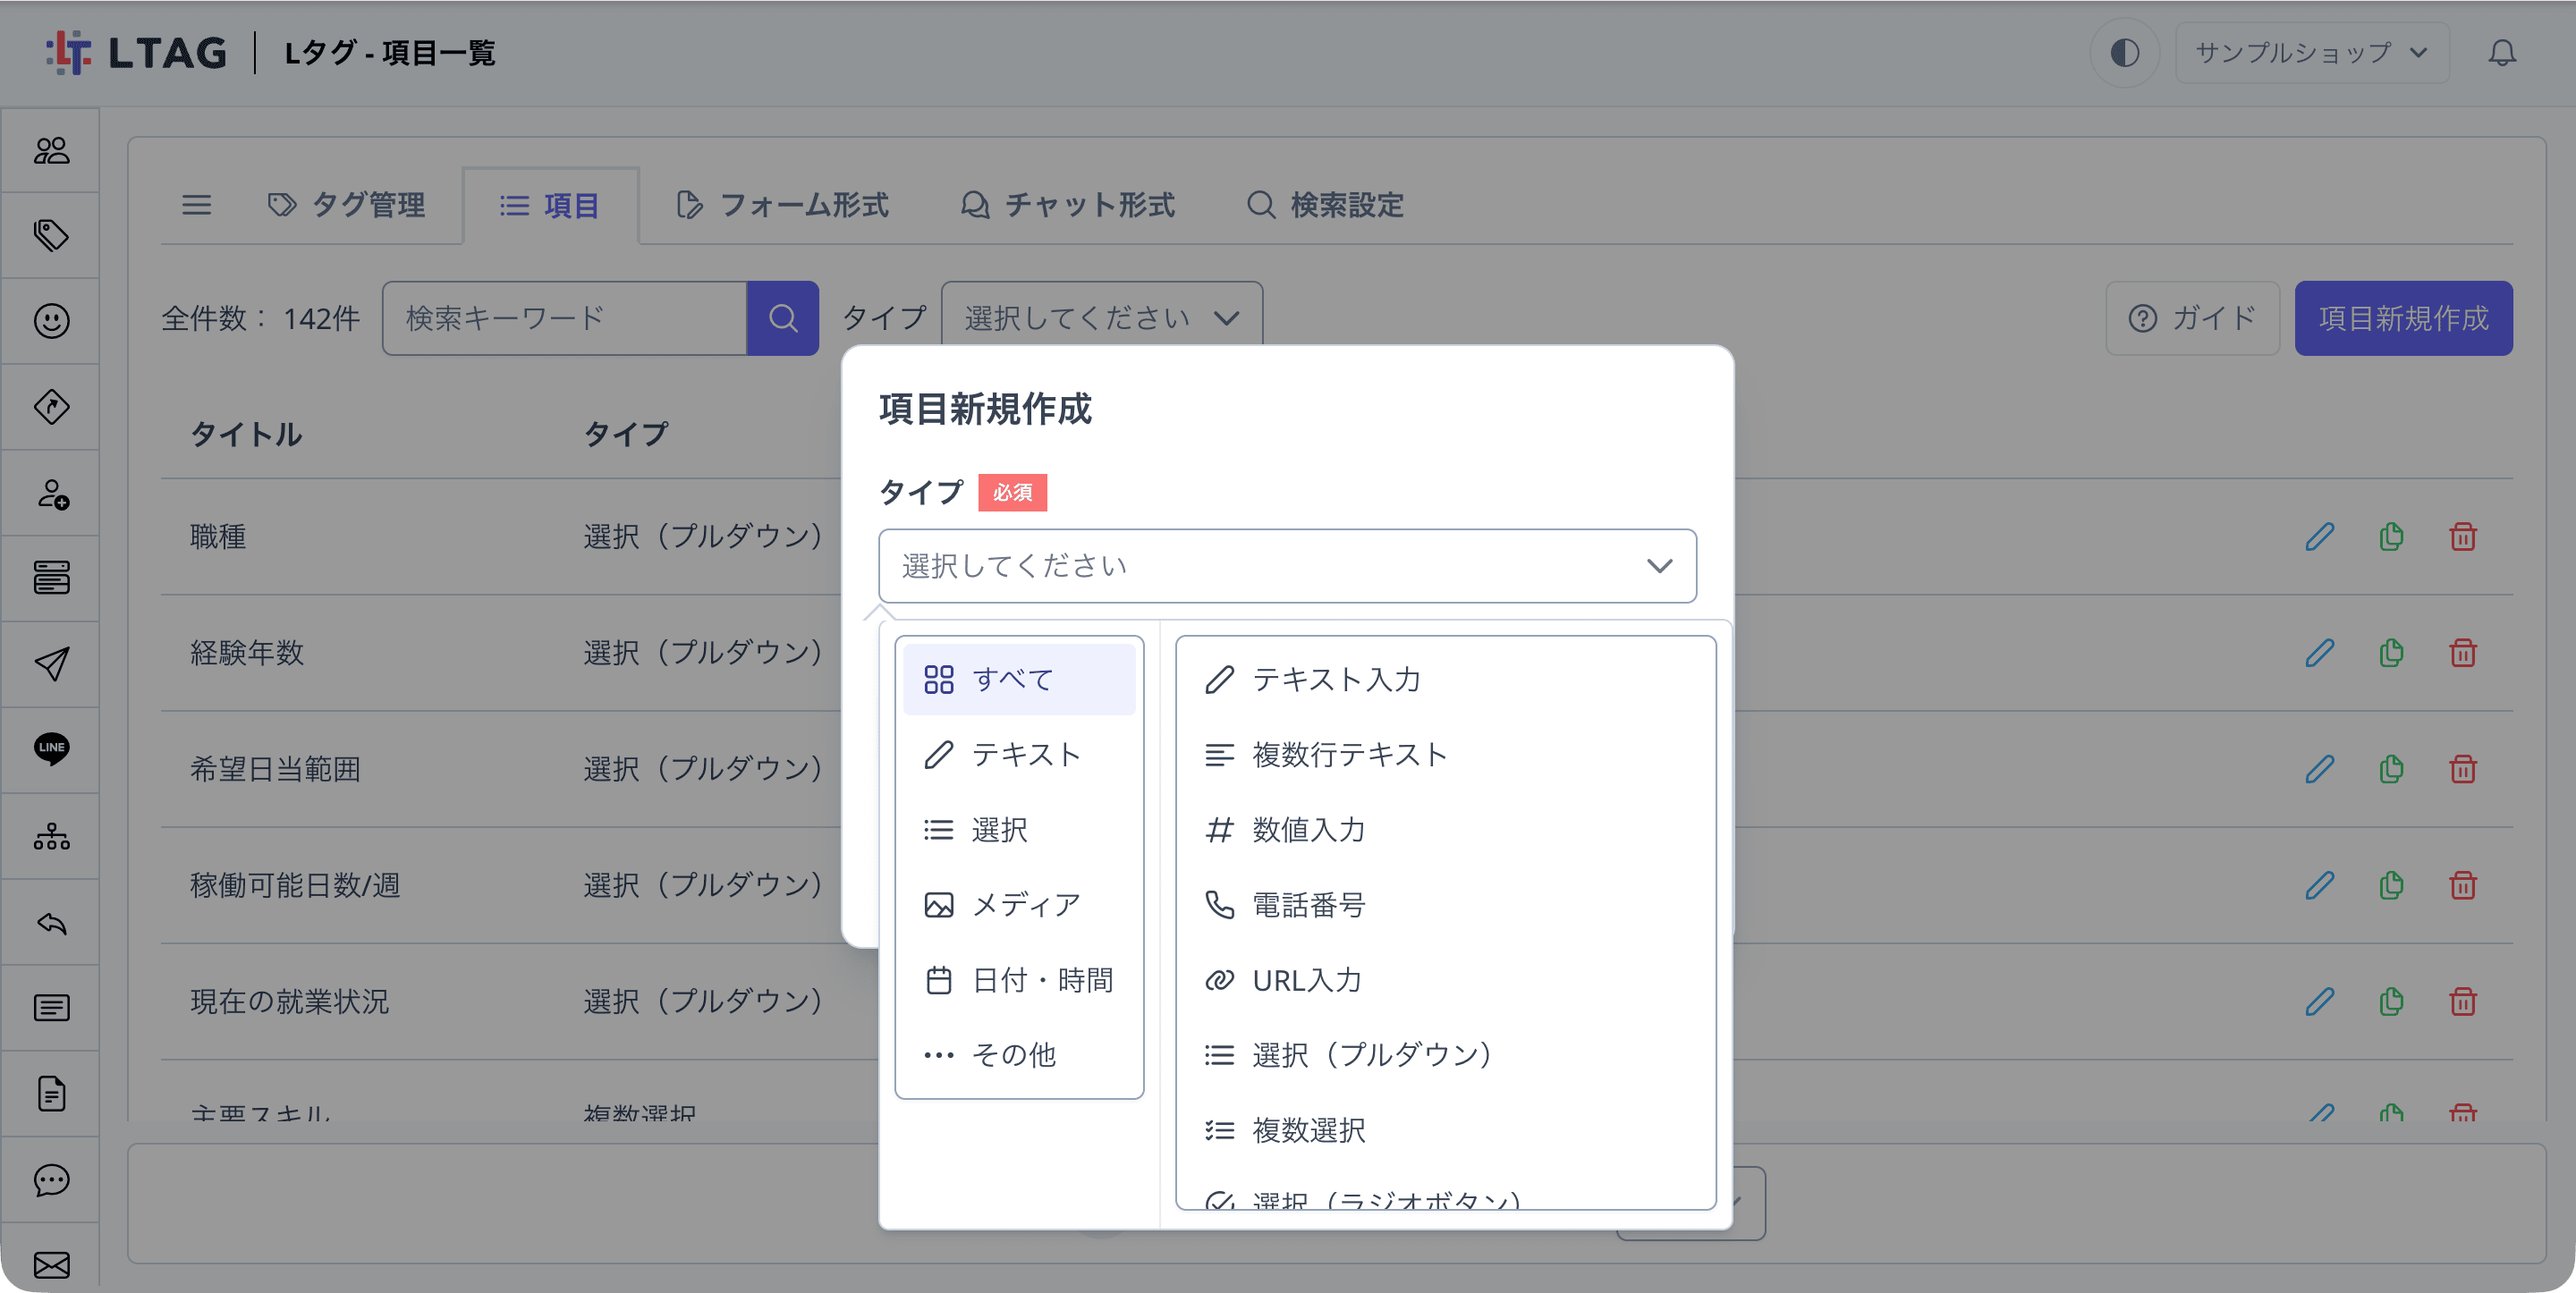Click the reply arrow sidebar icon

click(x=51, y=922)
